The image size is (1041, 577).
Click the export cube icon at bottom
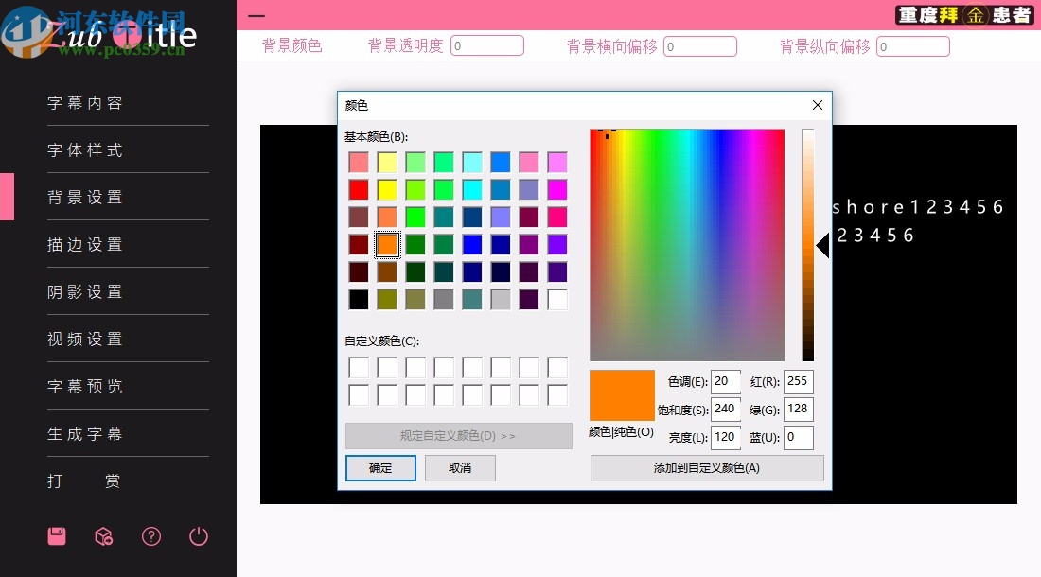(103, 536)
